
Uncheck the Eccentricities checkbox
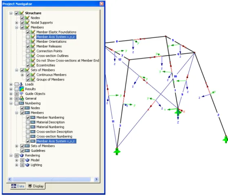click(28, 65)
